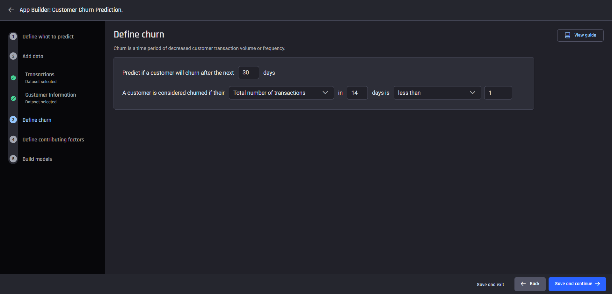Click 'Dataset selected' under Customer Information

[x=41, y=102]
